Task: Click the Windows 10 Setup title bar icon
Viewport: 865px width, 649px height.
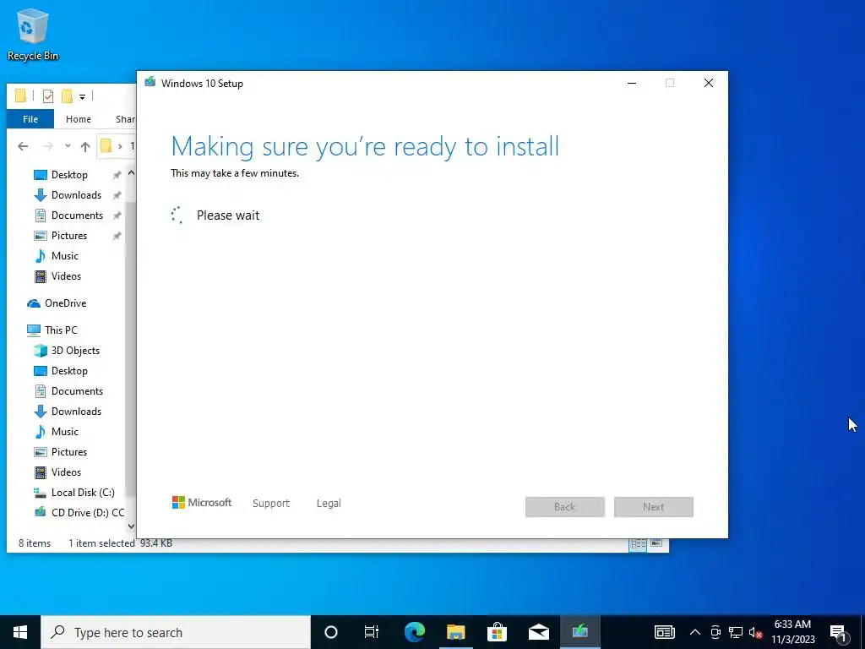Action: point(150,83)
